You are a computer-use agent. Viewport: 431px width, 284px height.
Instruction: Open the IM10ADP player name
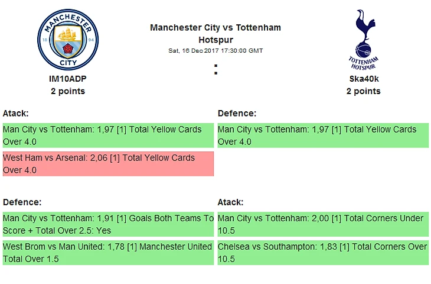[68, 78]
